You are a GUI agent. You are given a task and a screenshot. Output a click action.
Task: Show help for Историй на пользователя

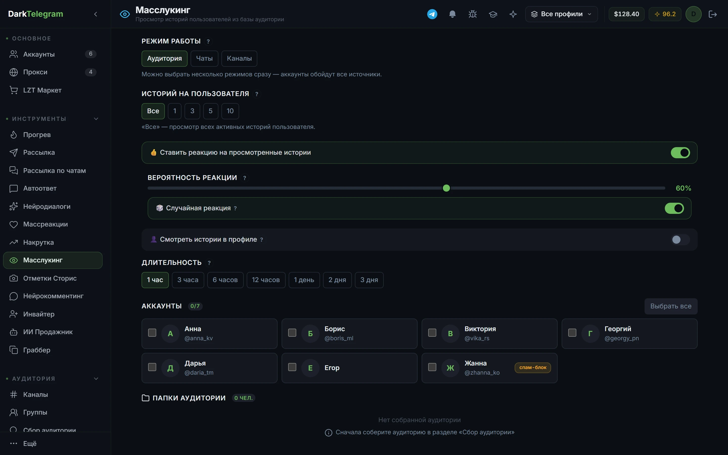pyautogui.click(x=257, y=94)
